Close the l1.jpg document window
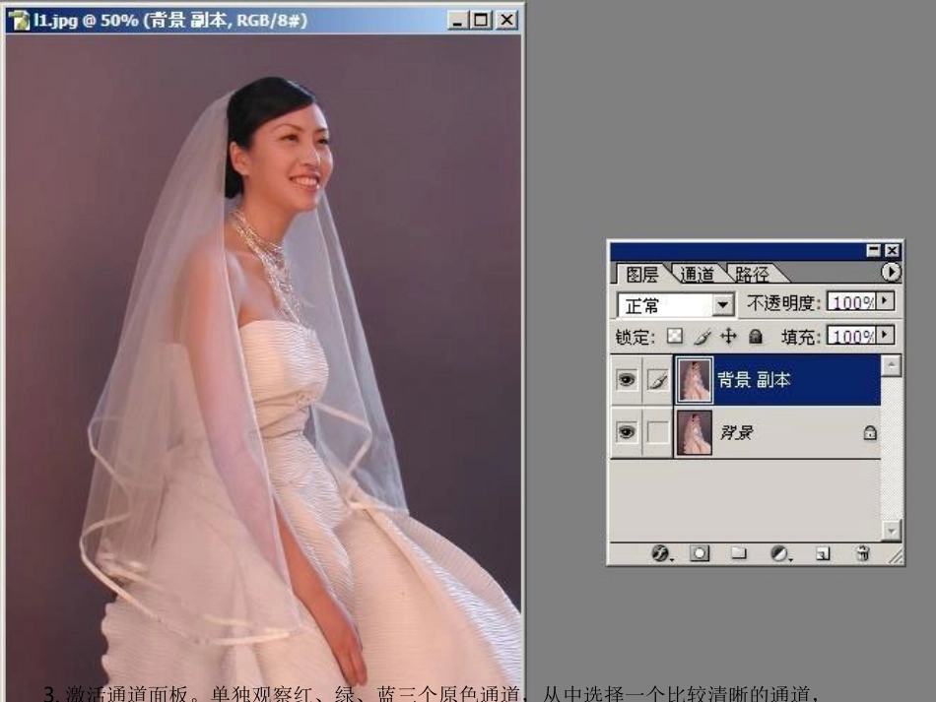Image resolution: width=936 pixels, height=702 pixels. [506, 21]
